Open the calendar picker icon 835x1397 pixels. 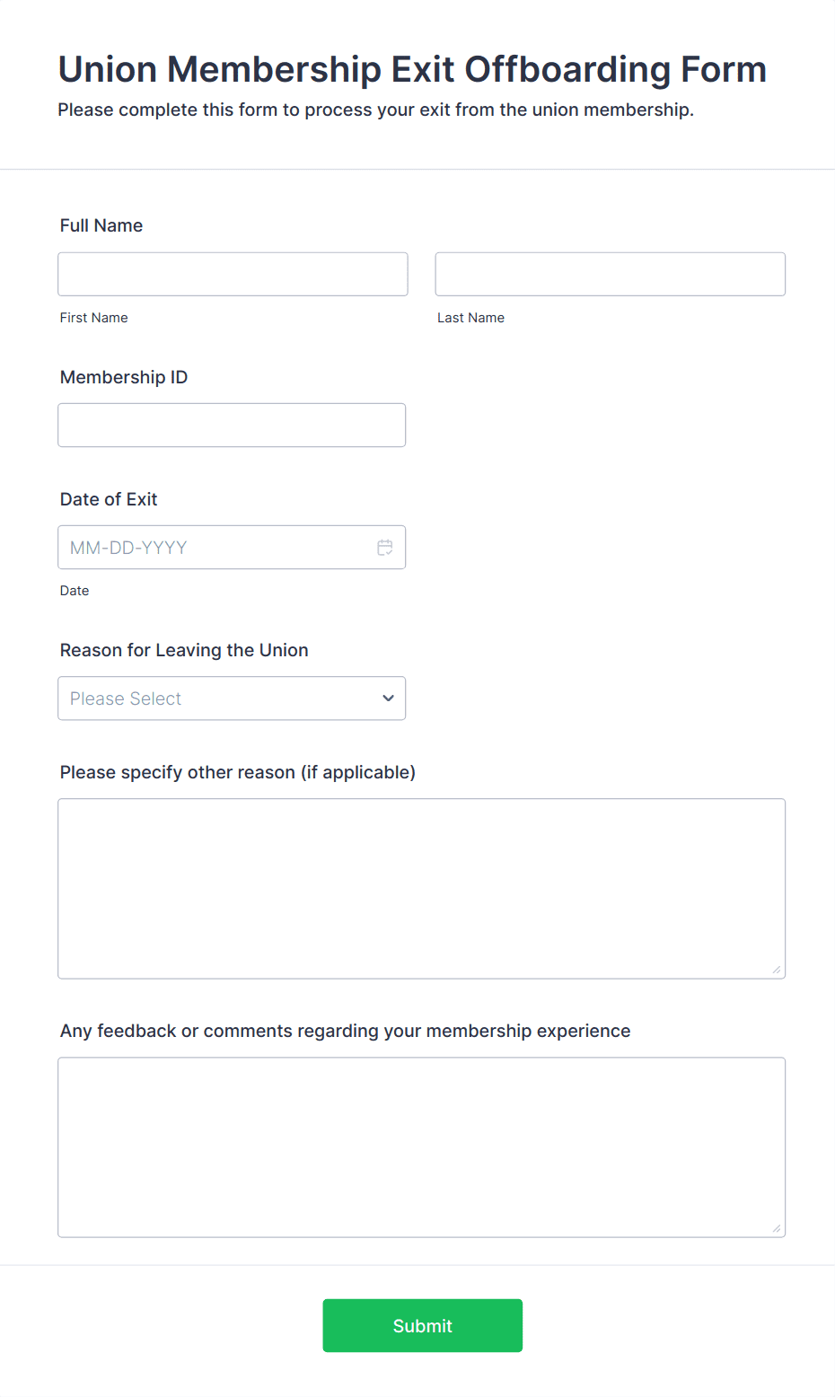pyautogui.click(x=385, y=548)
